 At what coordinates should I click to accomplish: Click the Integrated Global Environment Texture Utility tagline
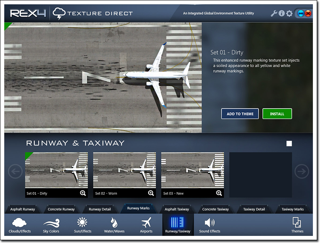click(x=218, y=13)
